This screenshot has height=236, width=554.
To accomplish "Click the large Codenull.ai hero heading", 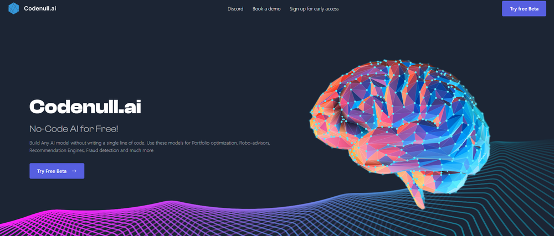I will pyautogui.click(x=85, y=106).
